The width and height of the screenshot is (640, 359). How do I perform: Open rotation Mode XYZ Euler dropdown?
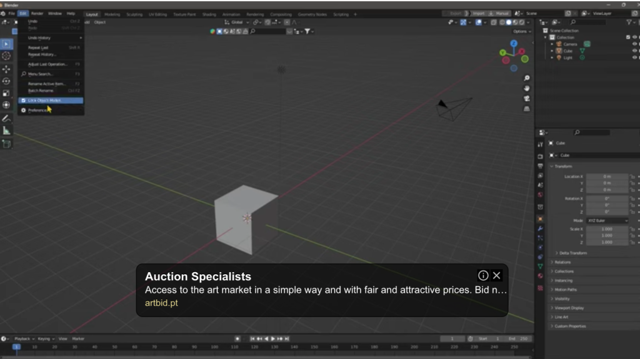coord(607,220)
